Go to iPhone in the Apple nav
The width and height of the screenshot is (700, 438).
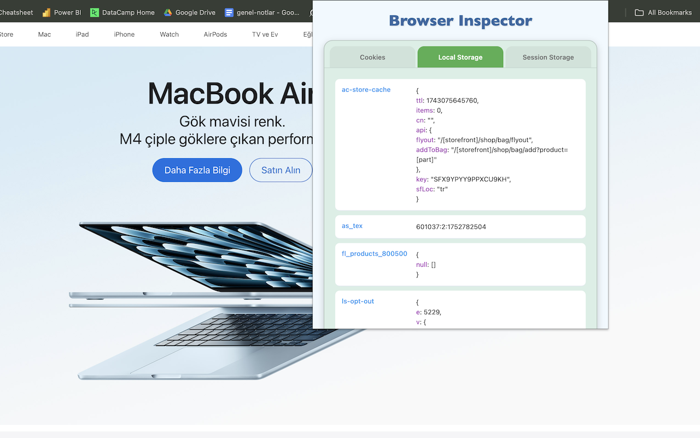click(124, 34)
